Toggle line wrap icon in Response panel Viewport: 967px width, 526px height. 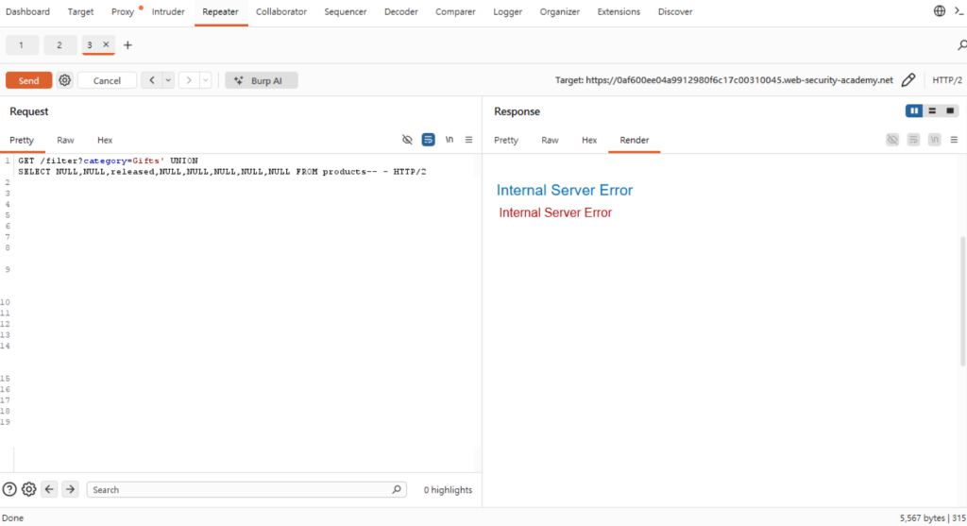point(913,140)
